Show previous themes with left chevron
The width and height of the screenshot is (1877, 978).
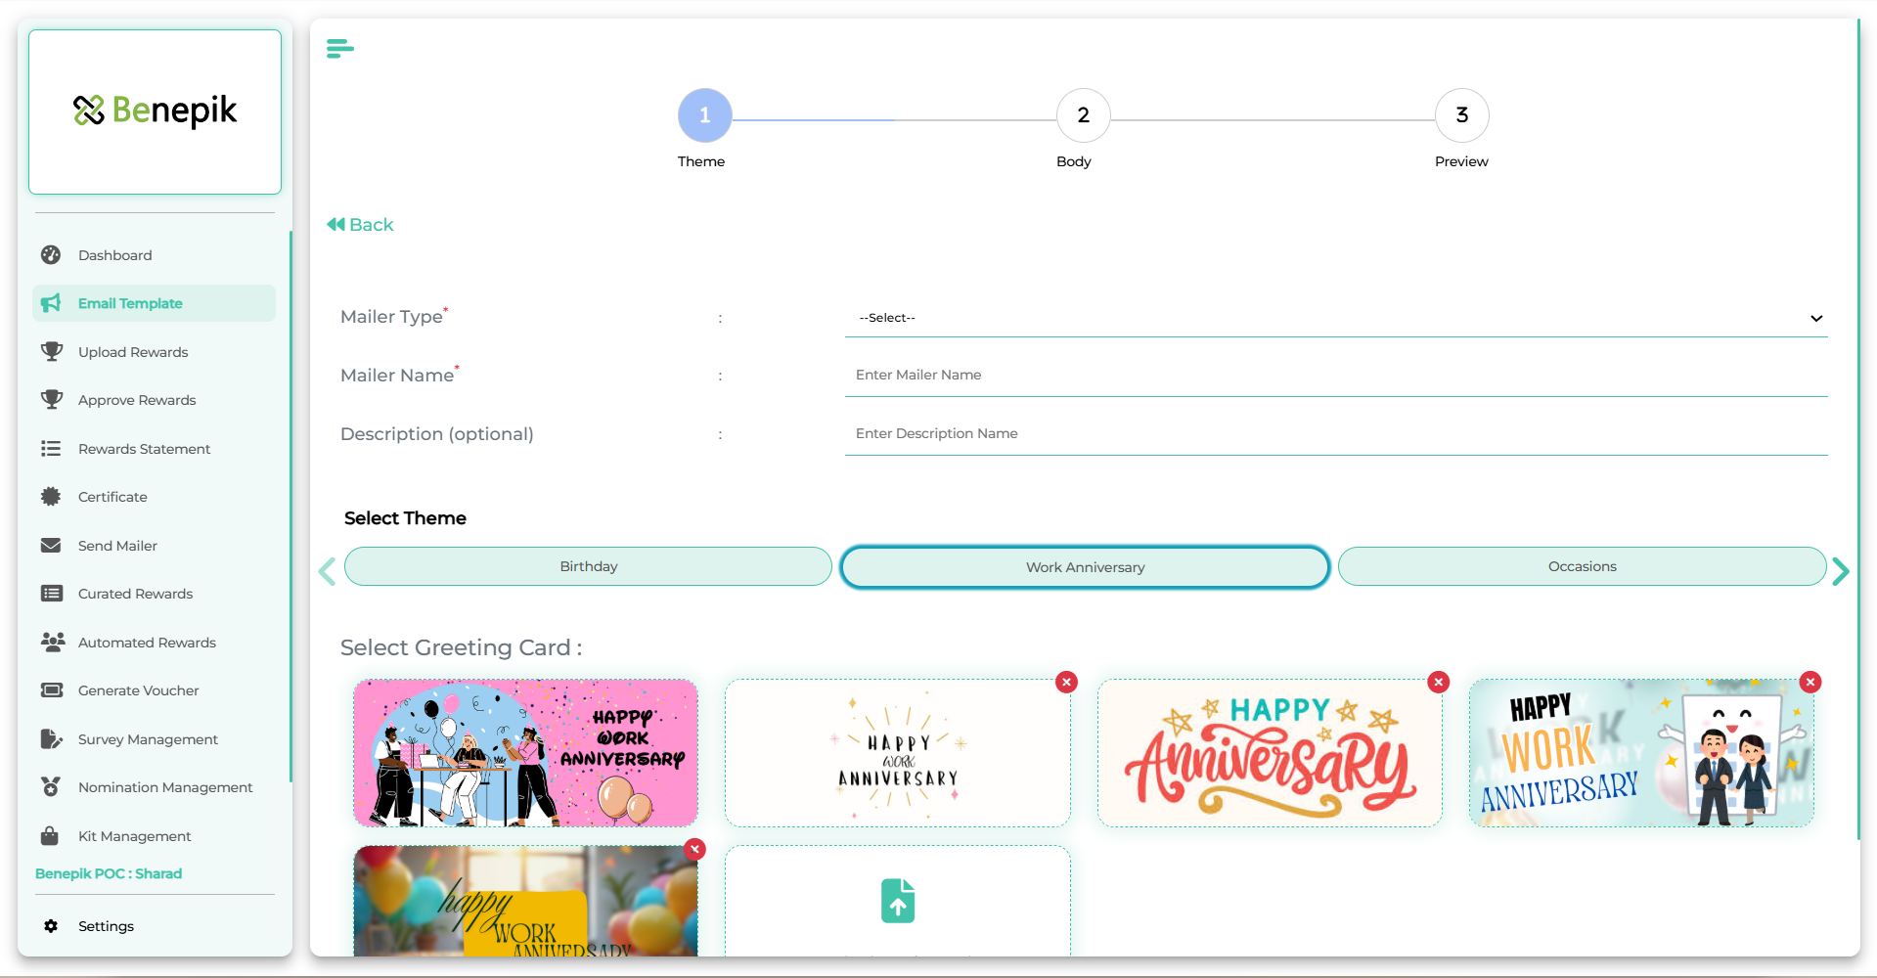(328, 571)
